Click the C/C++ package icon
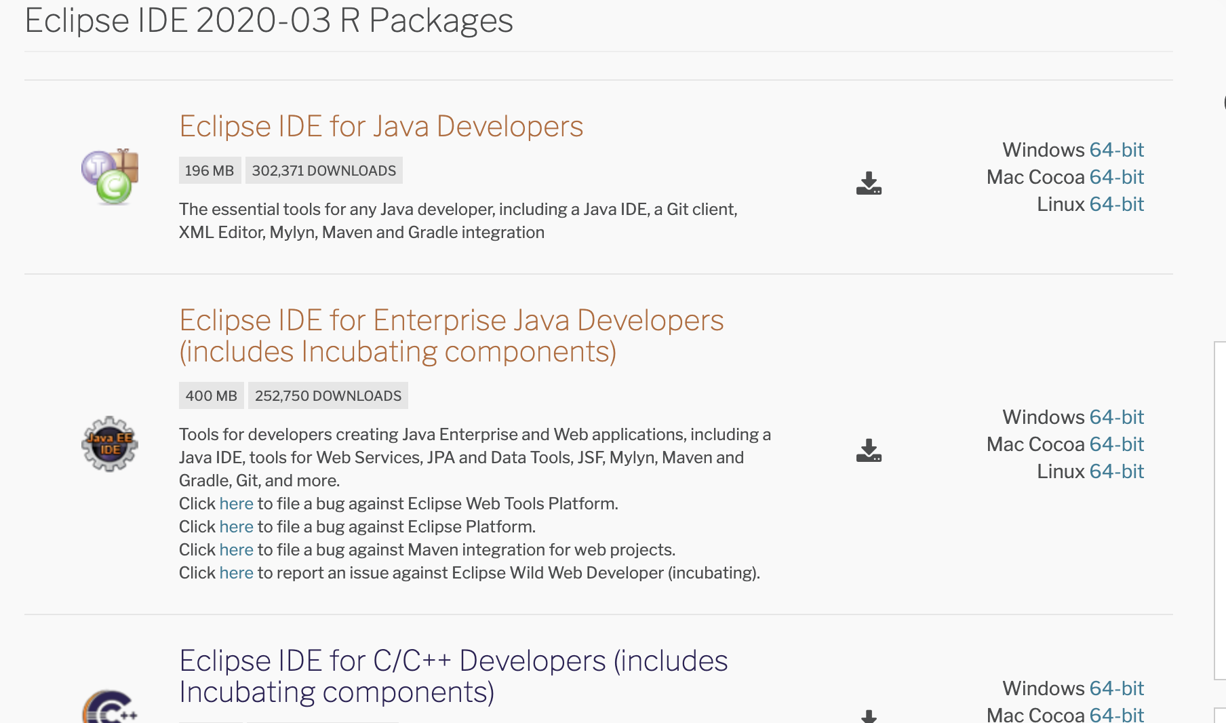The width and height of the screenshot is (1226, 723). [x=110, y=707]
